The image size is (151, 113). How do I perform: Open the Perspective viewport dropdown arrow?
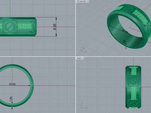coord(88,1)
